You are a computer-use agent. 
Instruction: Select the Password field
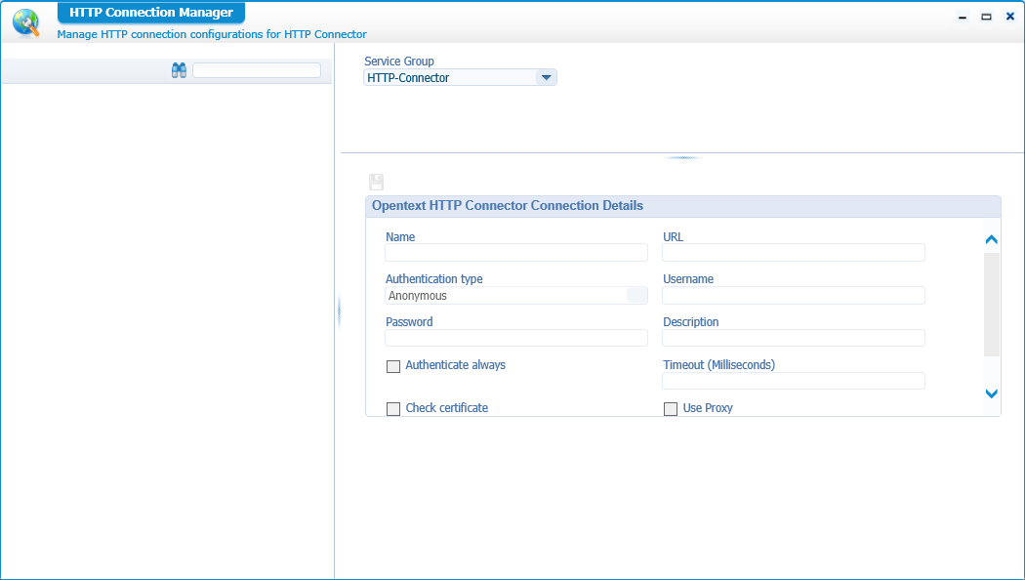click(516, 338)
